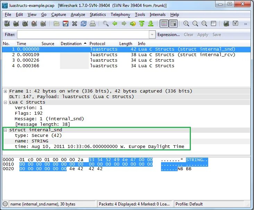
Task: Sort by the Time column header
Action: pyautogui.click(x=28, y=44)
